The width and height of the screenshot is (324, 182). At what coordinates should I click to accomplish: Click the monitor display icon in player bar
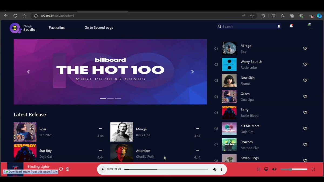tap(266, 169)
